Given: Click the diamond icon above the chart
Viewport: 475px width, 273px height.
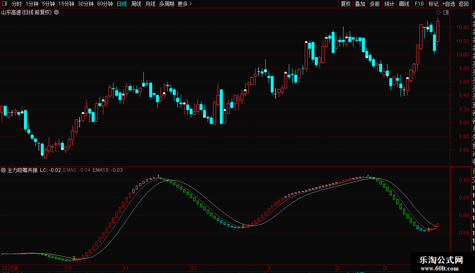Looking at the screenshot, I should pyautogui.click(x=438, y=13).
